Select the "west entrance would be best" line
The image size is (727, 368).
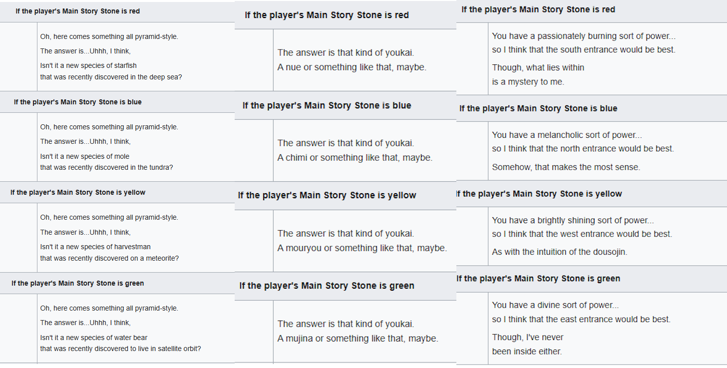[x=582, y=234]
